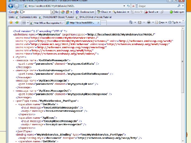Viewport: 191px width, 143px height.
Task: Click the Send to toolbar button
Action: point(151,12)
